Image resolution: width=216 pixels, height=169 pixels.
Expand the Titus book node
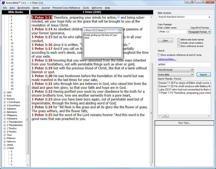coord(5,135)
